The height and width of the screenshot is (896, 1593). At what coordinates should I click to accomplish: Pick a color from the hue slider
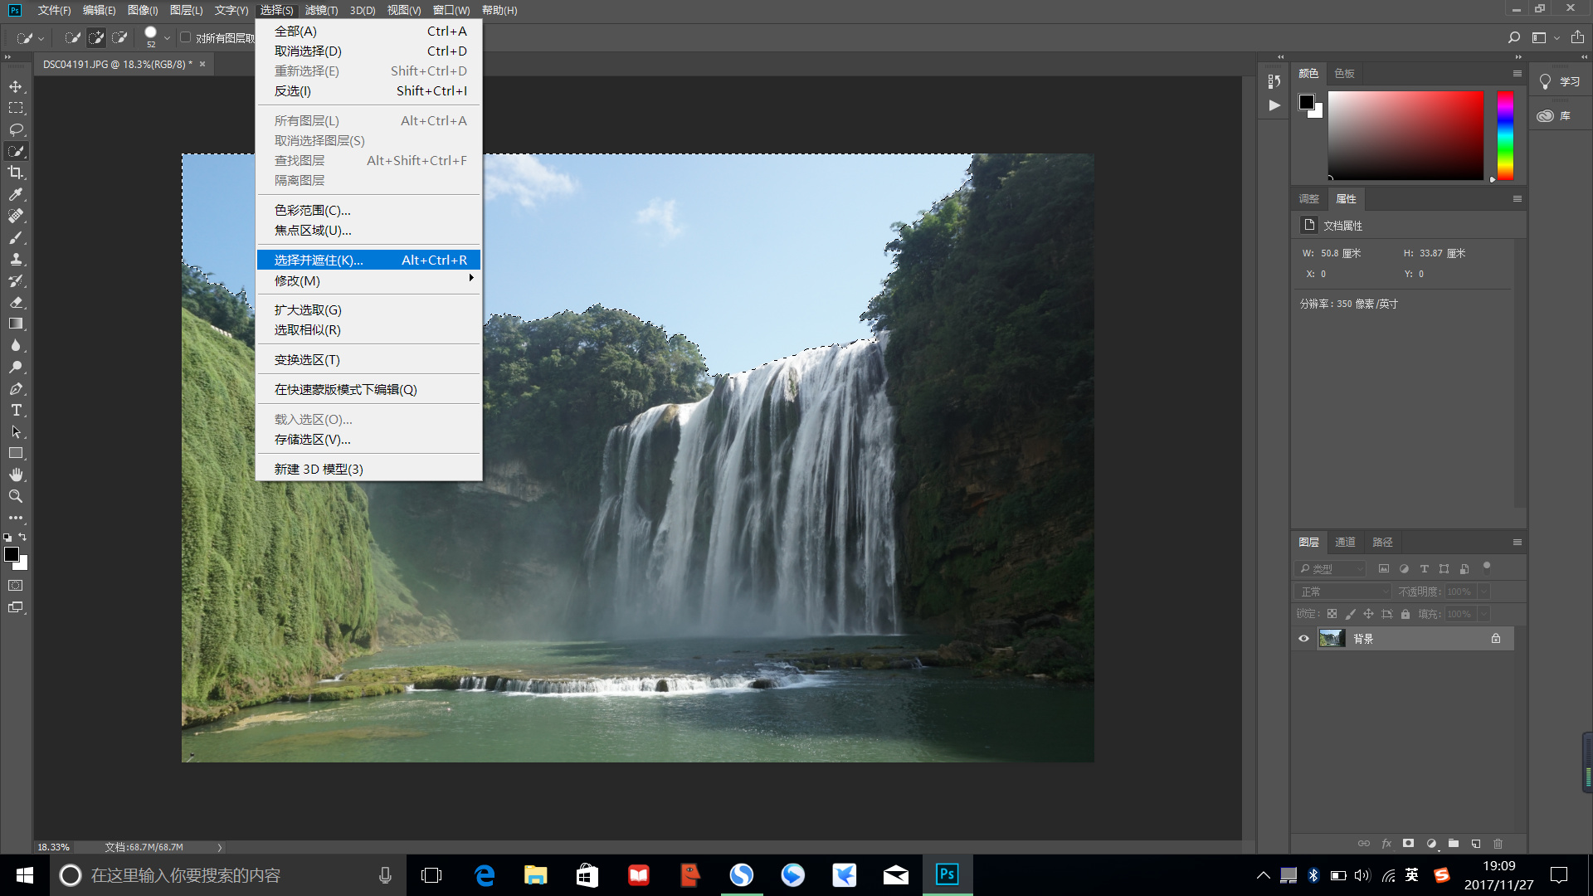click(1505, 134)
